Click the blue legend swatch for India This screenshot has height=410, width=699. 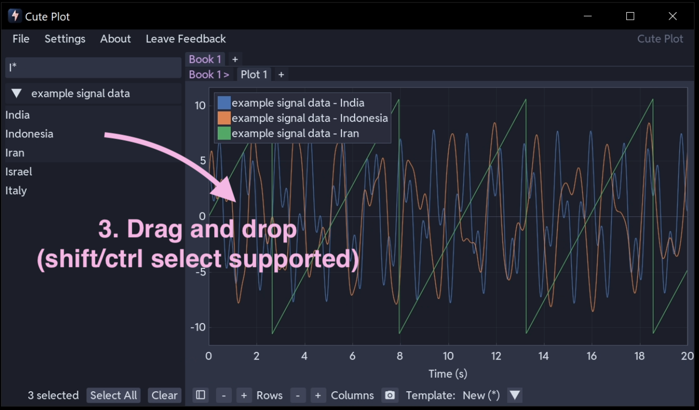pyautogui.click(x=224, y=102)
